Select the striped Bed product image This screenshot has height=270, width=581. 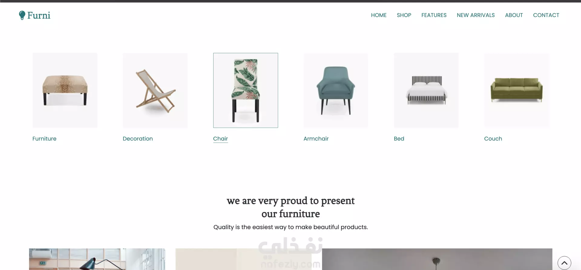pos(426,90)
